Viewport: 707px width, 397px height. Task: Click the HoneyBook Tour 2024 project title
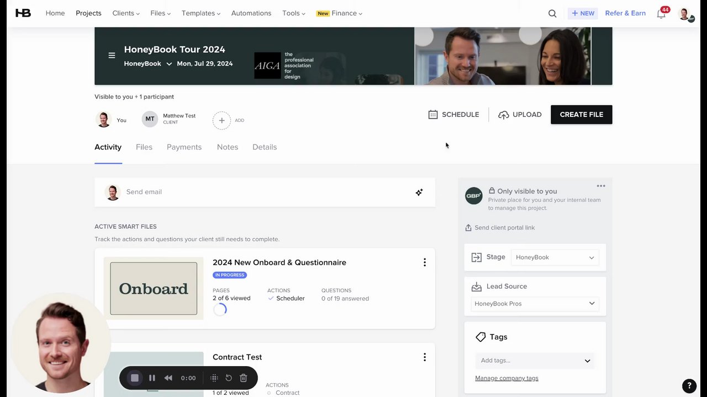(175, 50)
